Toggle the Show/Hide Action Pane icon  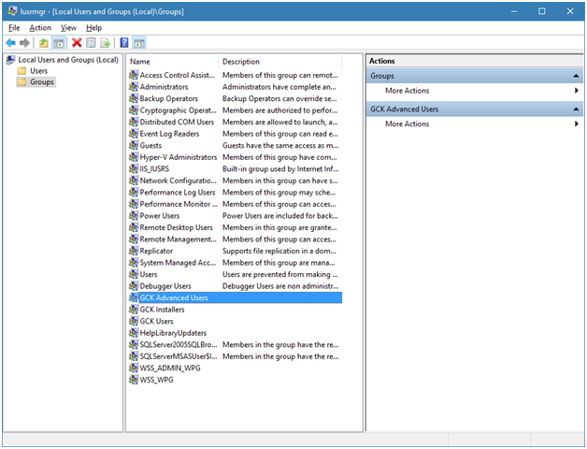[138, 43]
